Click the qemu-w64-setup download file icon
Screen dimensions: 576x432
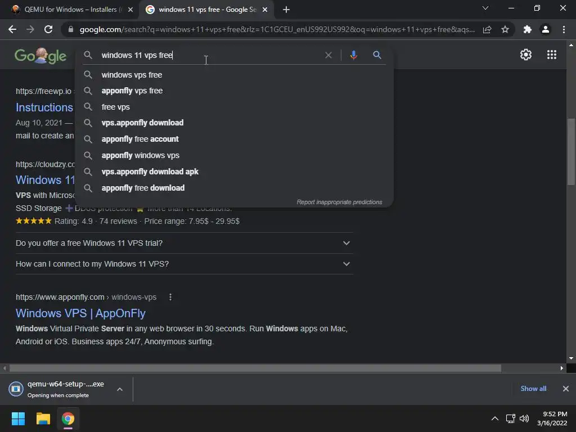pos(16,389)
